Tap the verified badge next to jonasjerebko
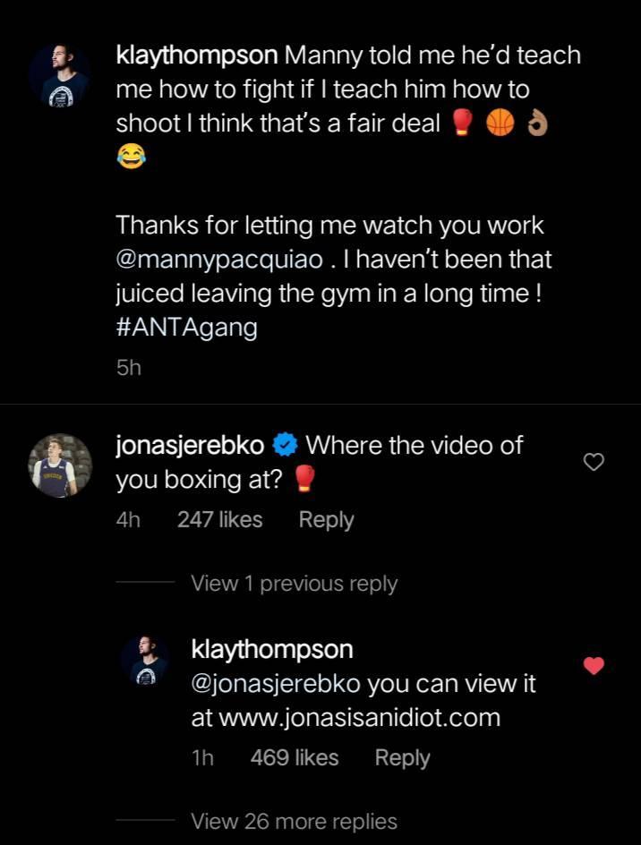The image size is (641, 845). 286,446
